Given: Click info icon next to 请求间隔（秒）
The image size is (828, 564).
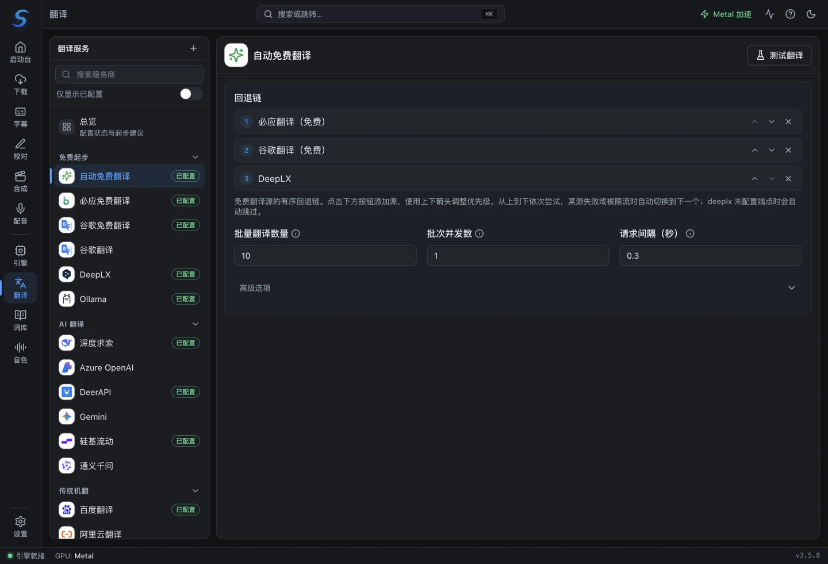Looking at the screenshot, I should pos(690,233).
